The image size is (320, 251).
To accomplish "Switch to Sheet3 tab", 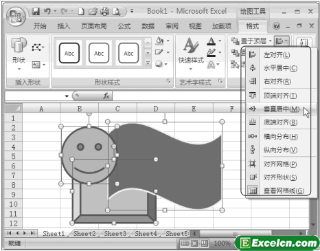I will click(115, 234).
